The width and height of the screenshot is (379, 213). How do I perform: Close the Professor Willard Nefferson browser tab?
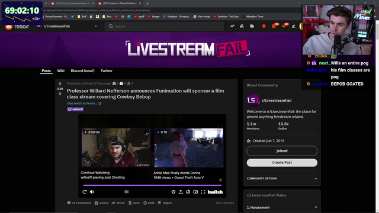(x=140, y=4)
